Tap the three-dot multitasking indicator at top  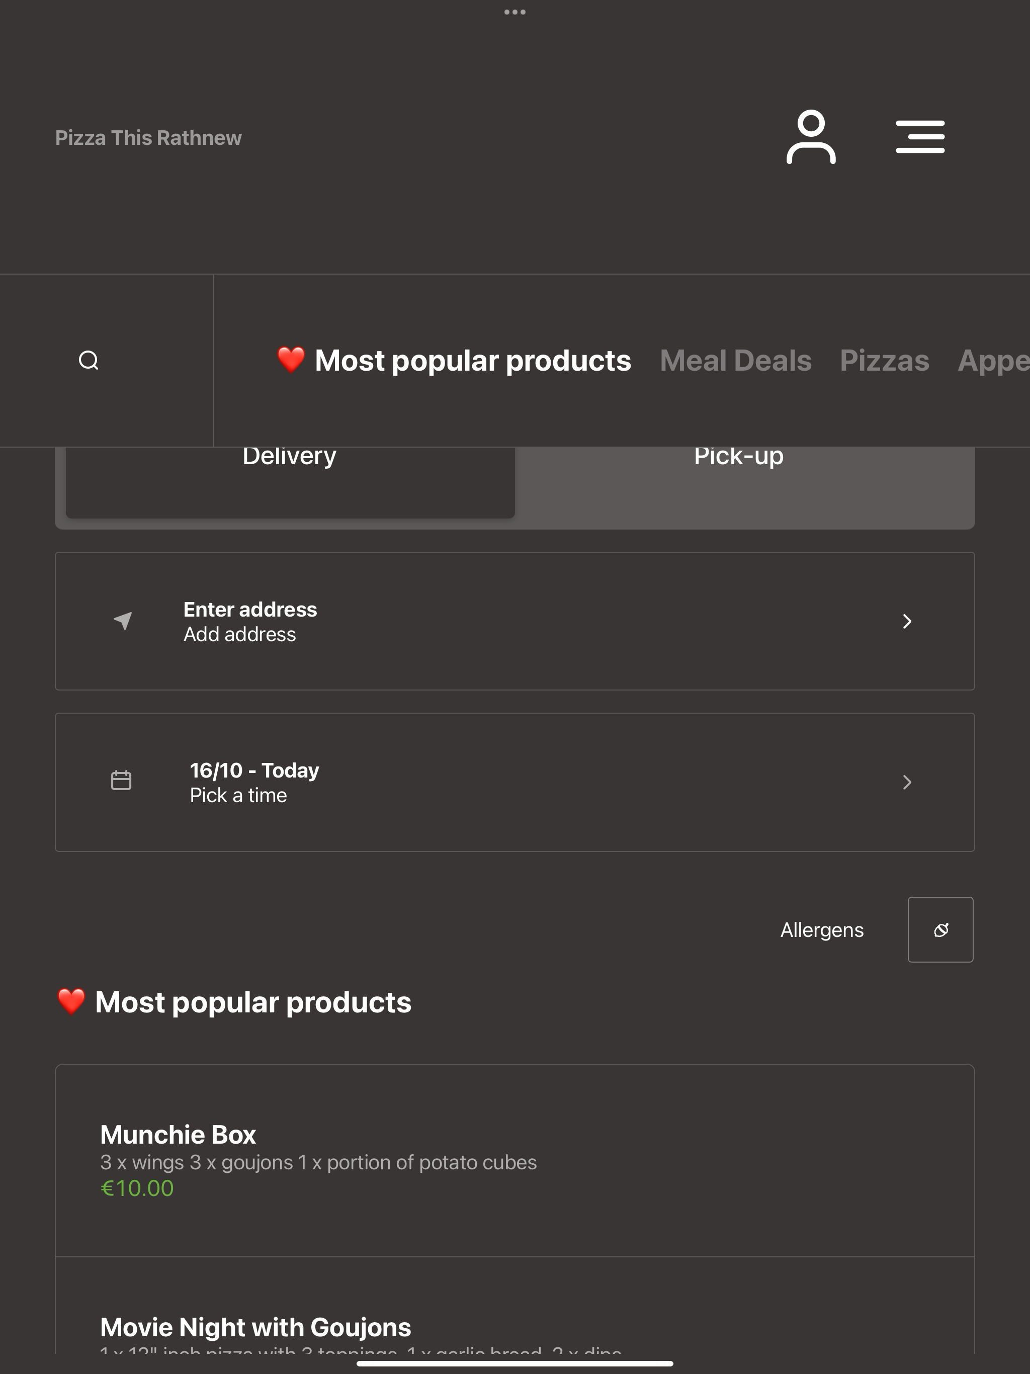515,12
